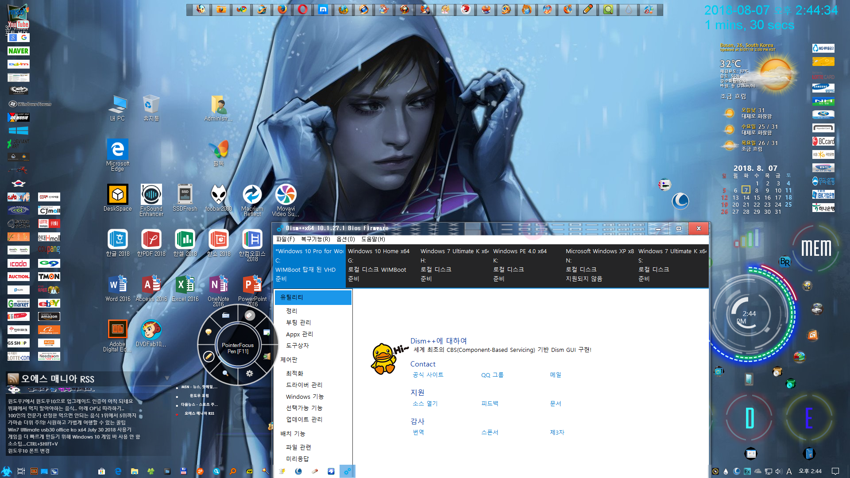
Task: Open Macrium Reflect desktop icon
Action: pos(252,200)
